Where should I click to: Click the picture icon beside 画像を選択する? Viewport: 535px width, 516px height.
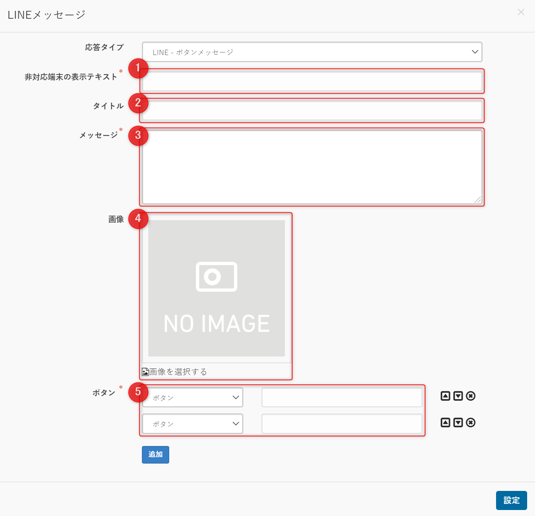coord(145,372)
